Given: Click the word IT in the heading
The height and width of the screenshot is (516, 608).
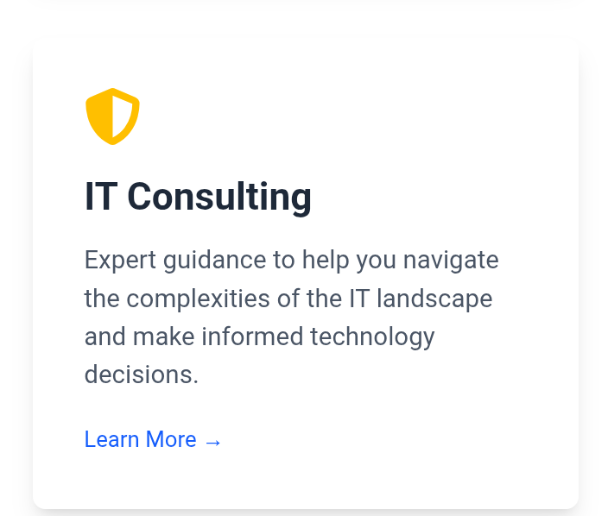Looking at the screenshot, I should click(100, 197).
